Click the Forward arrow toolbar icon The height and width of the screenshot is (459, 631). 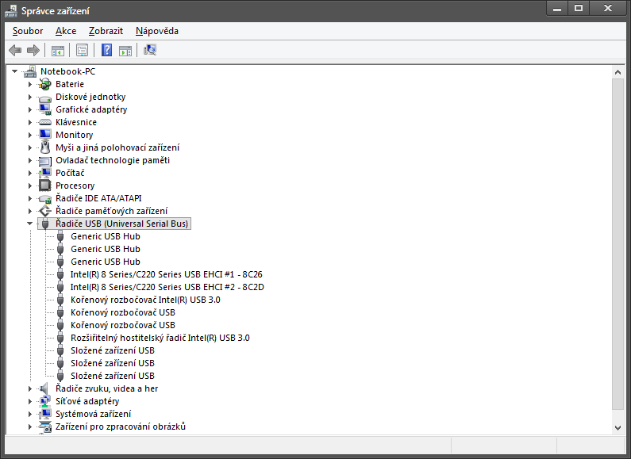tap(33, 50)
